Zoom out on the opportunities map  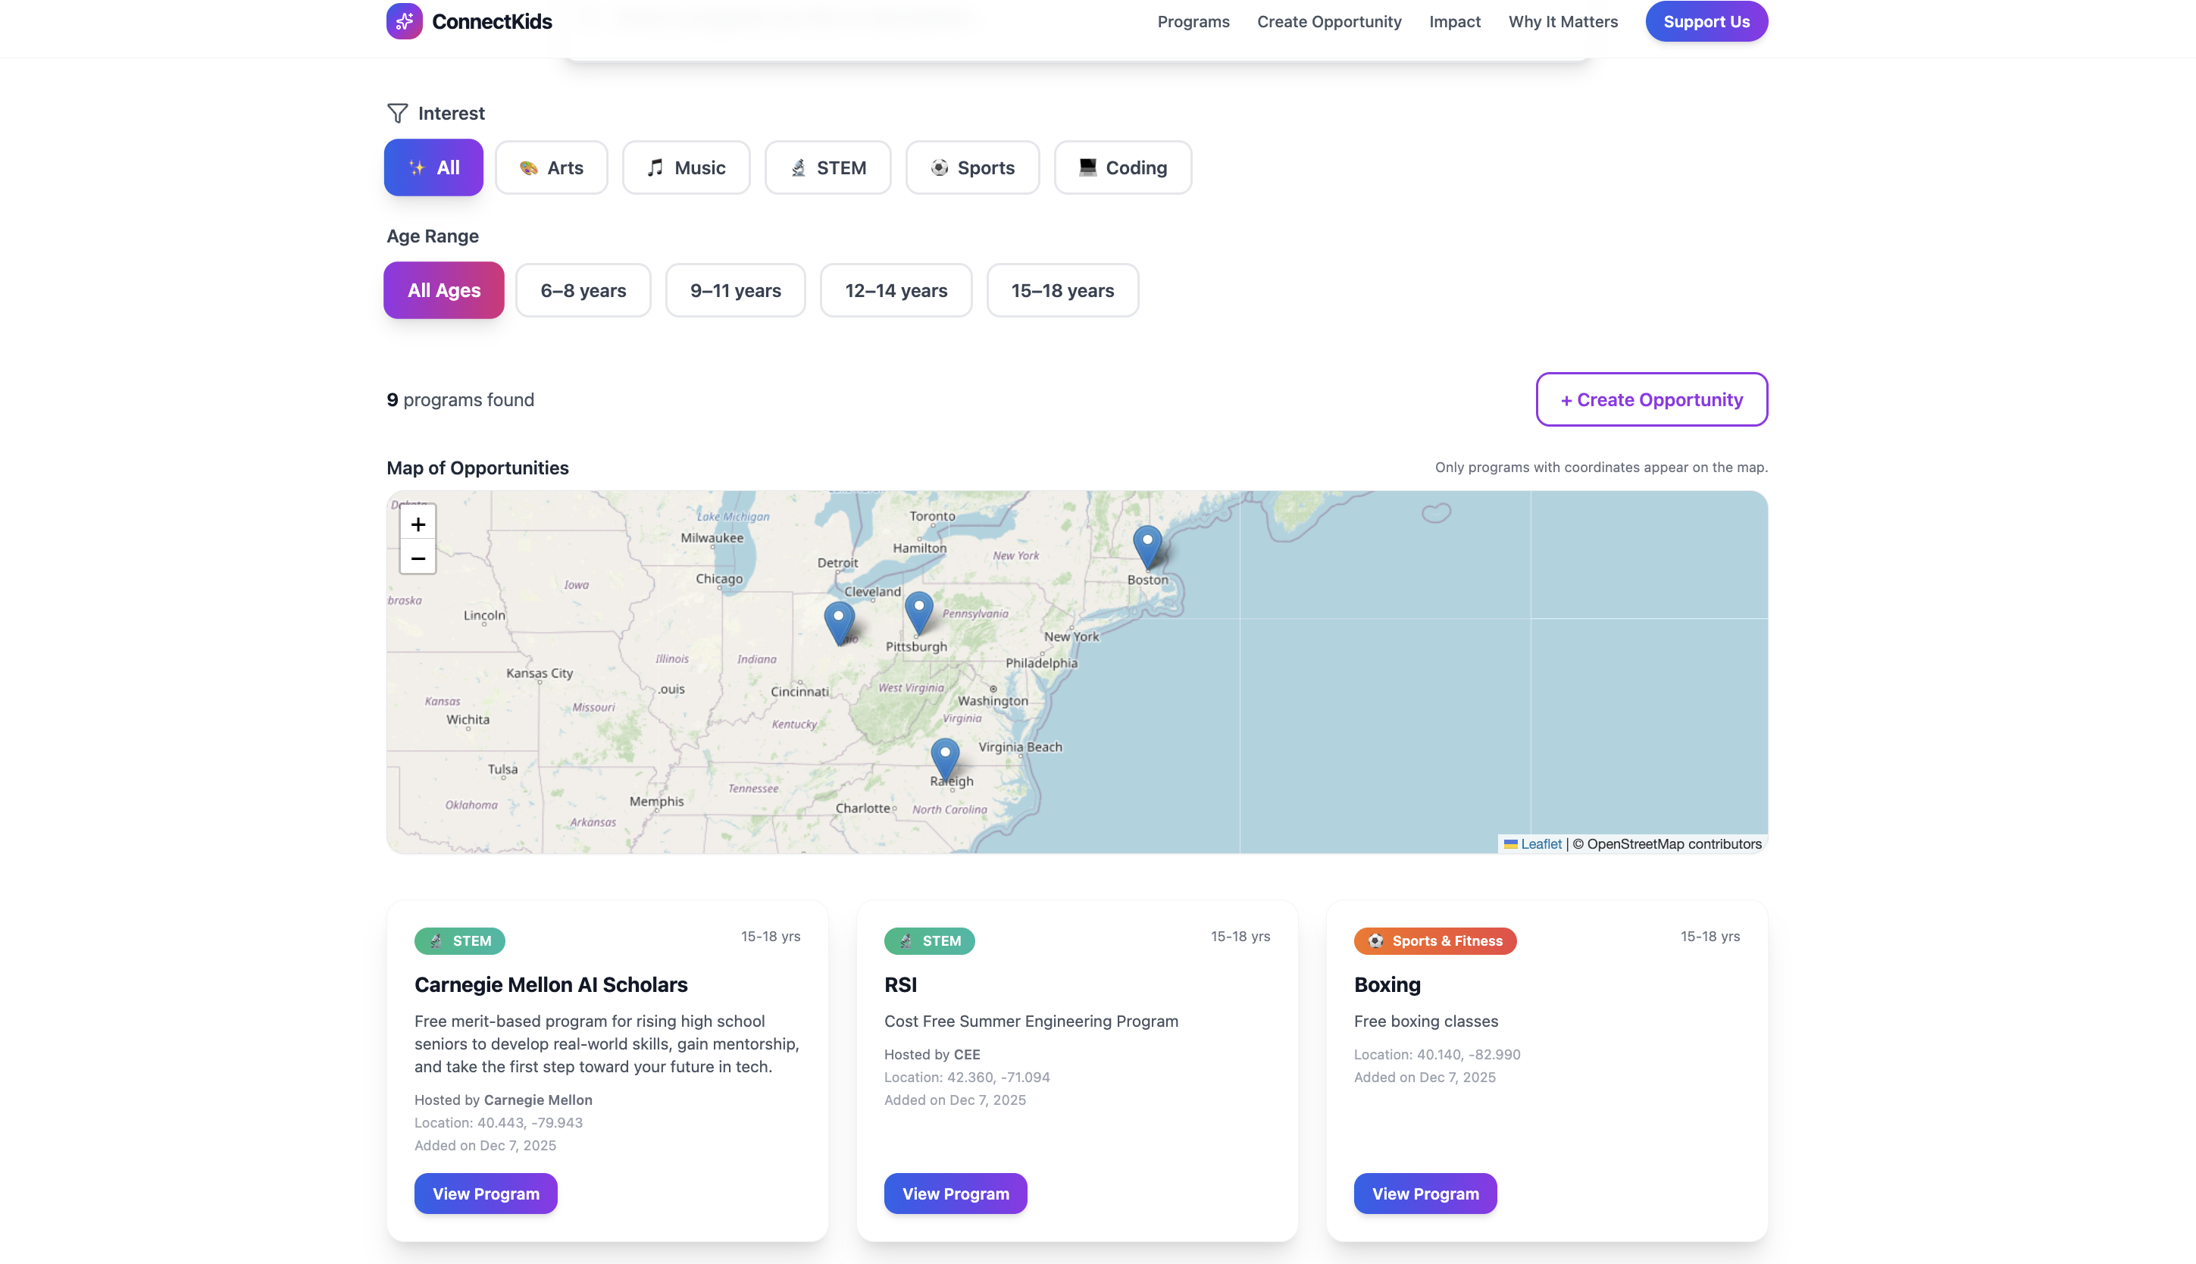[418, 558]
